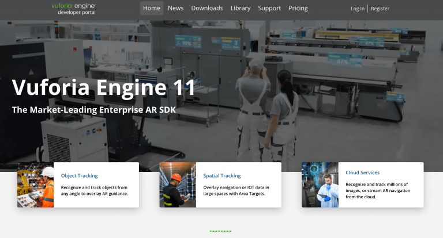Click the Vuforia Engine 11 hero heading

click(104, 87)
